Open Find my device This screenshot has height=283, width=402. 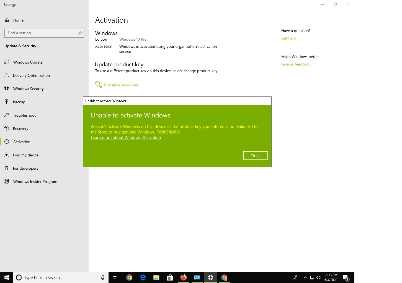tap(26, 155)
